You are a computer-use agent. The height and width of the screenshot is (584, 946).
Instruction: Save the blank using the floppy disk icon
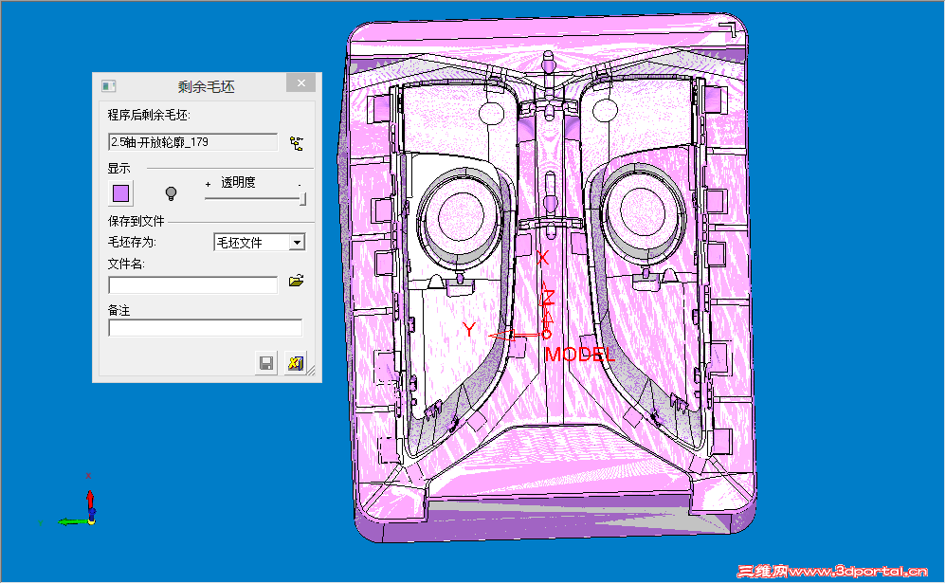click(265, 361)
